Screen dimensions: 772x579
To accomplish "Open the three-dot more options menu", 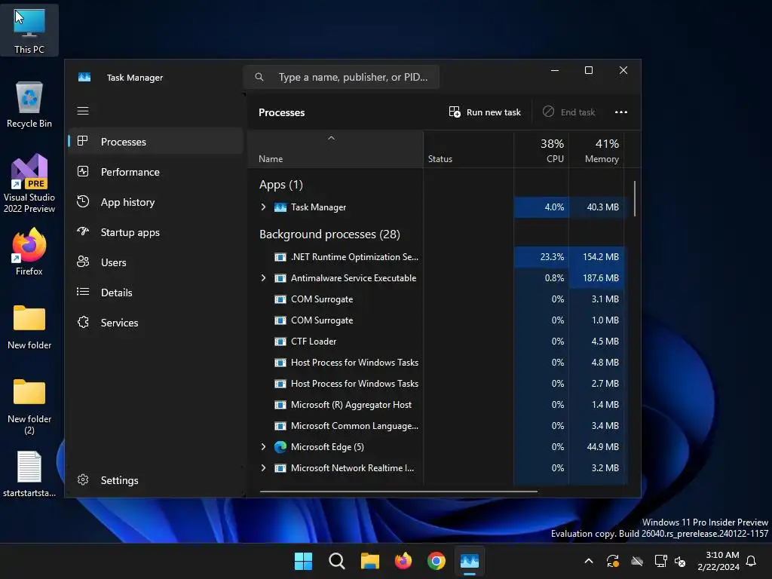I will 621,112.
